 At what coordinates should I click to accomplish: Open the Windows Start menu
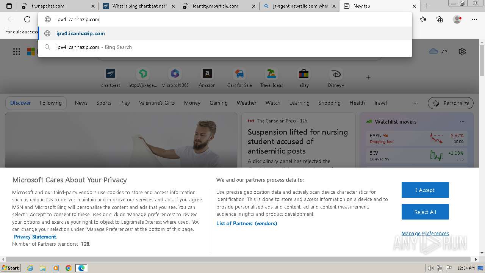pos(10,268)
